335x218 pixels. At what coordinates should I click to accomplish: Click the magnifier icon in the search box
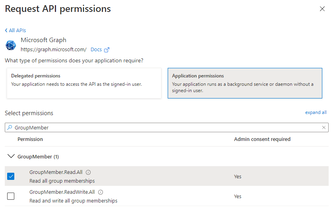tap(10, 127)
